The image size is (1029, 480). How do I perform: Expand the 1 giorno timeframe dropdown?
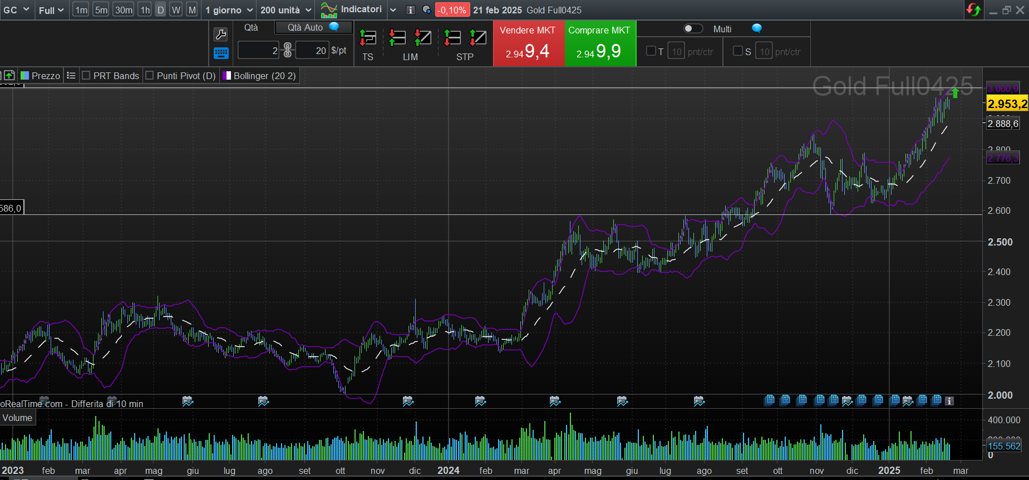[x=229, y=10]
